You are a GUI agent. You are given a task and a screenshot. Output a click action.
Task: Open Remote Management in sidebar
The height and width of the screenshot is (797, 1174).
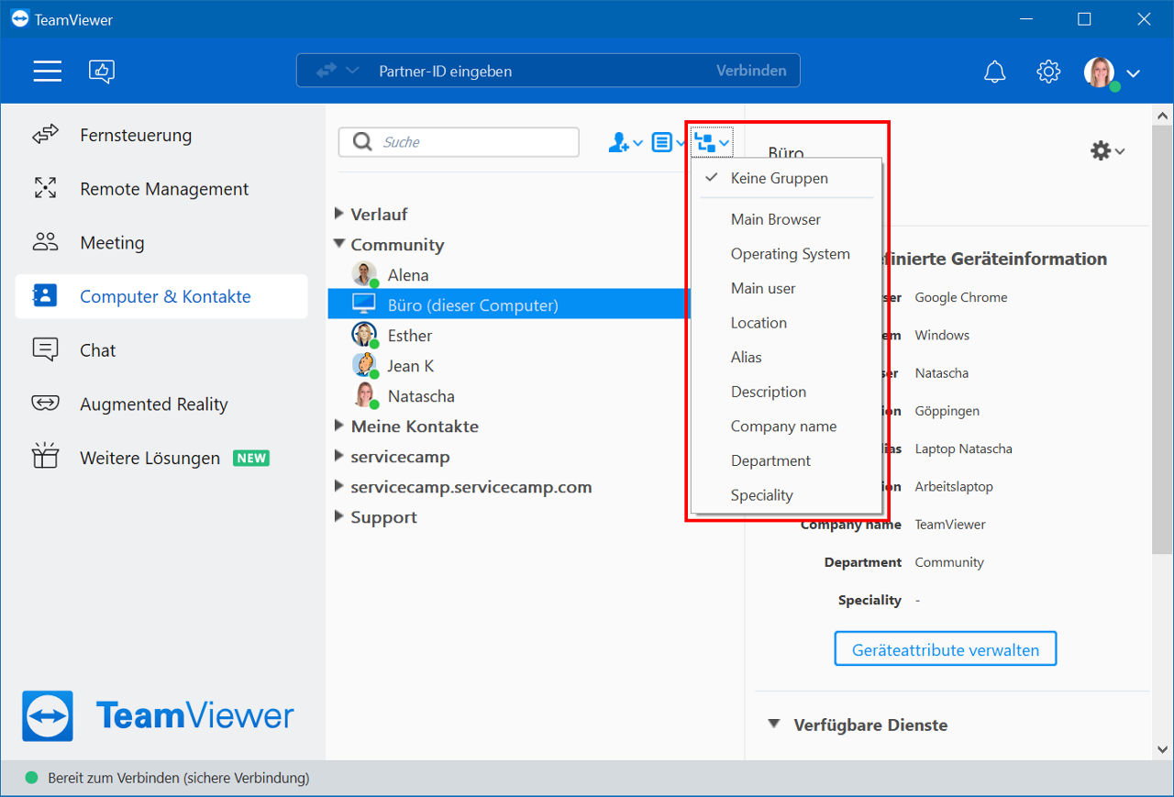[x=161, y=189]
